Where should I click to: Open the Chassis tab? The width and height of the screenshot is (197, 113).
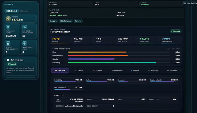coord(97,70)
